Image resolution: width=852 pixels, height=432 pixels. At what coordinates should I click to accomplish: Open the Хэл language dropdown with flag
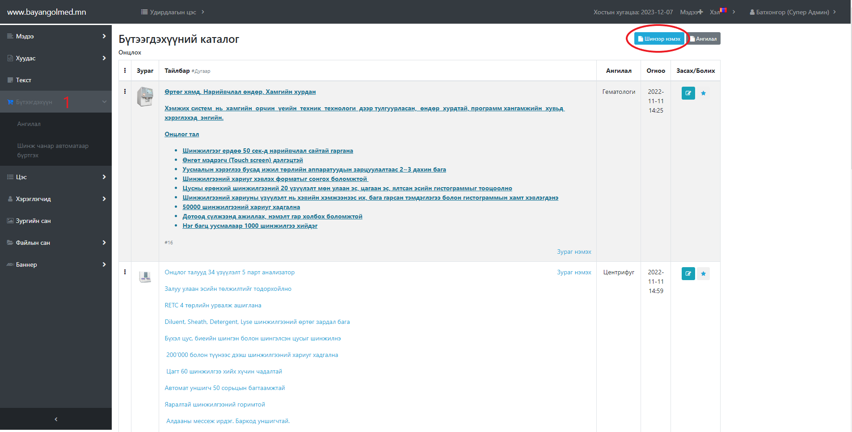click(718, 12)
